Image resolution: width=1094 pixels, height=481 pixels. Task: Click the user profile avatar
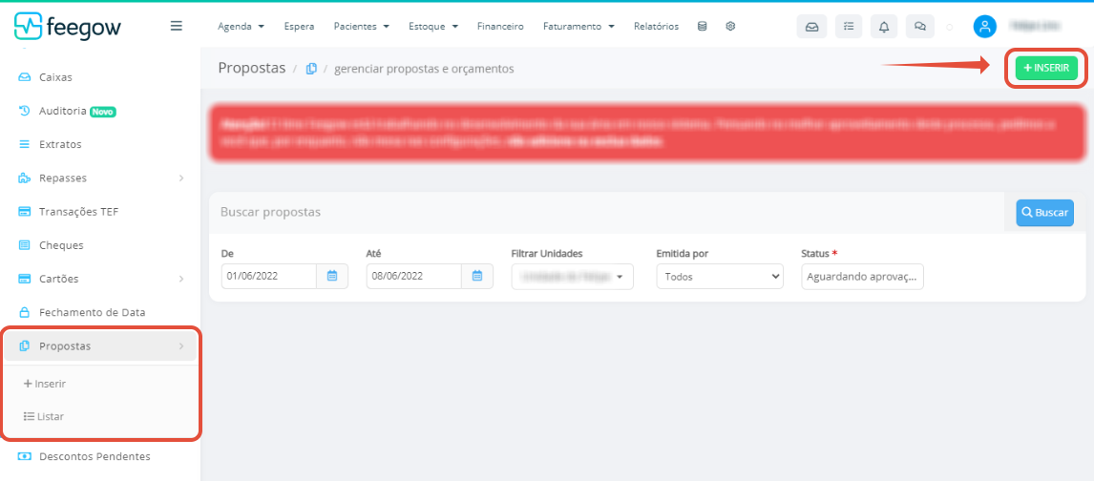pos(984,27)
